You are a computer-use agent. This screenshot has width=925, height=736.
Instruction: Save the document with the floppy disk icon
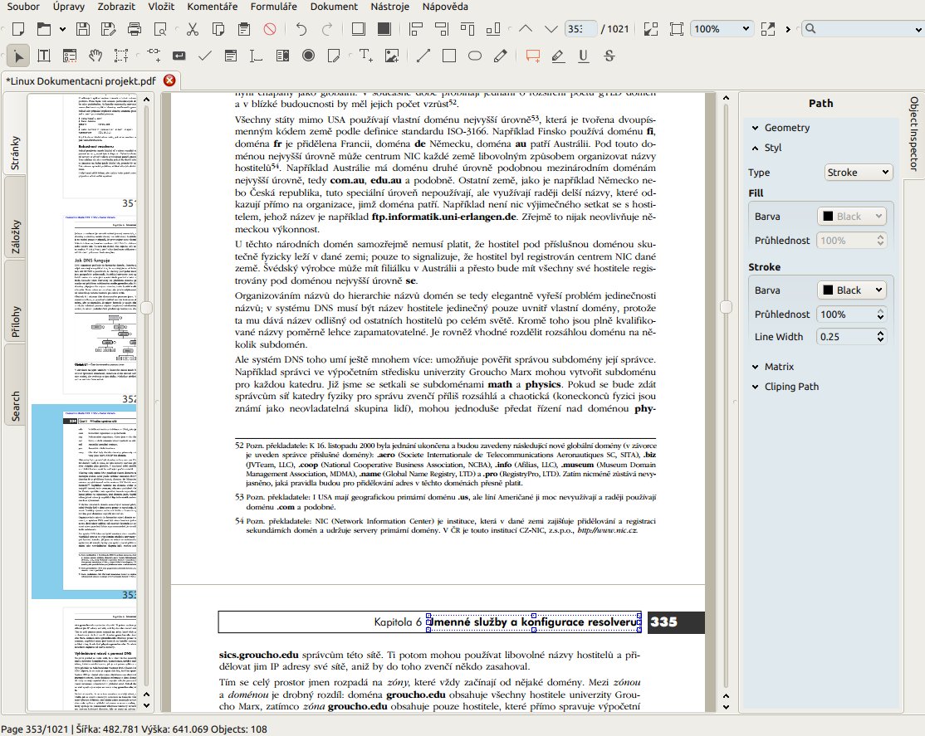click(83, 29)
